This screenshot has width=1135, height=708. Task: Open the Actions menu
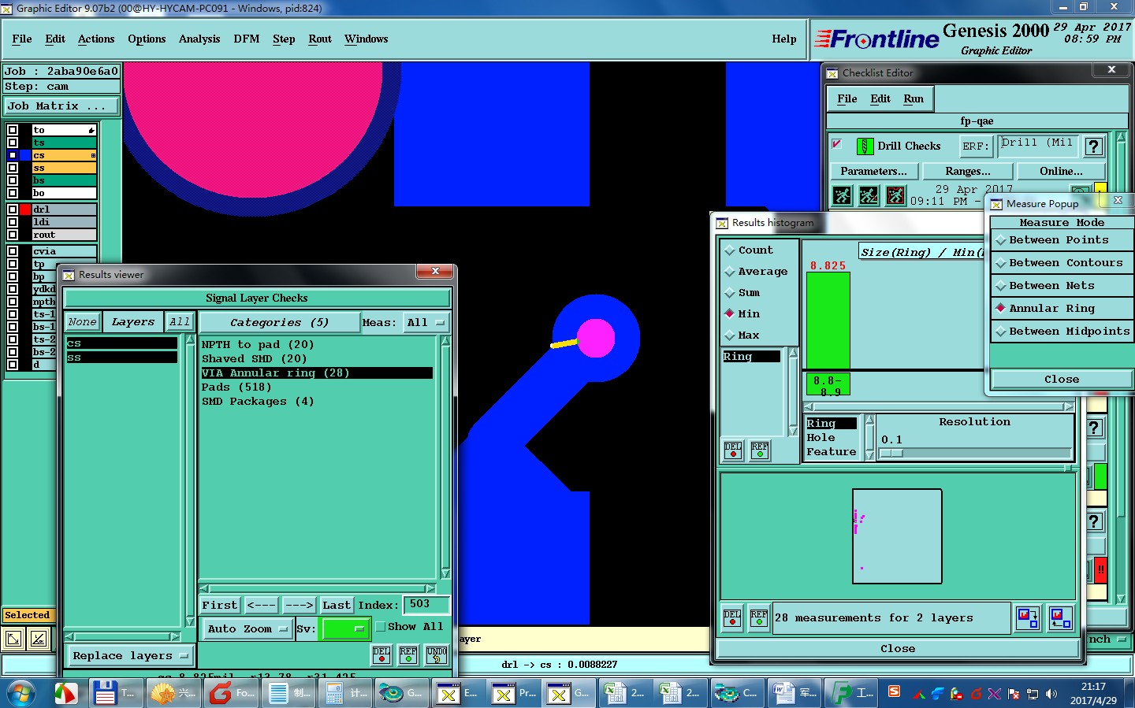tap(96, 39)
